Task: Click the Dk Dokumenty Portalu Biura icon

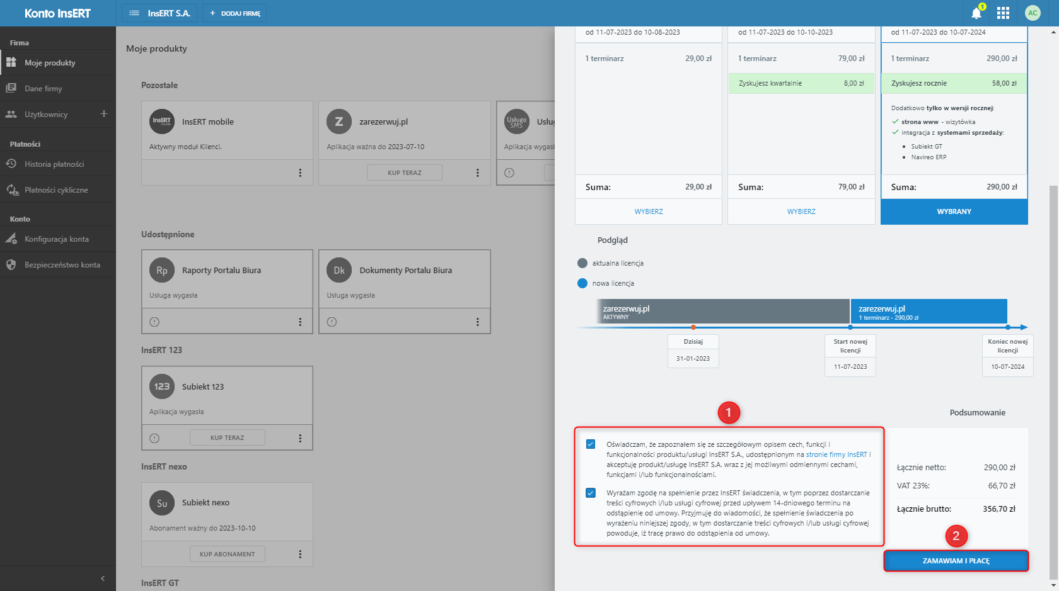Action: coord(339,270)
